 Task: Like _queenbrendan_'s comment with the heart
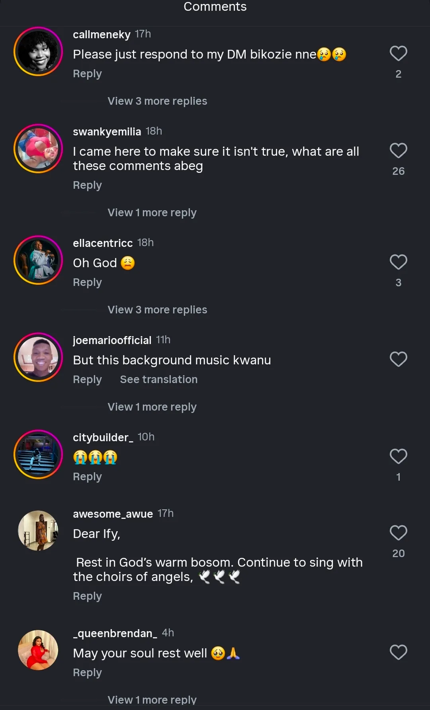coord(398,653)
